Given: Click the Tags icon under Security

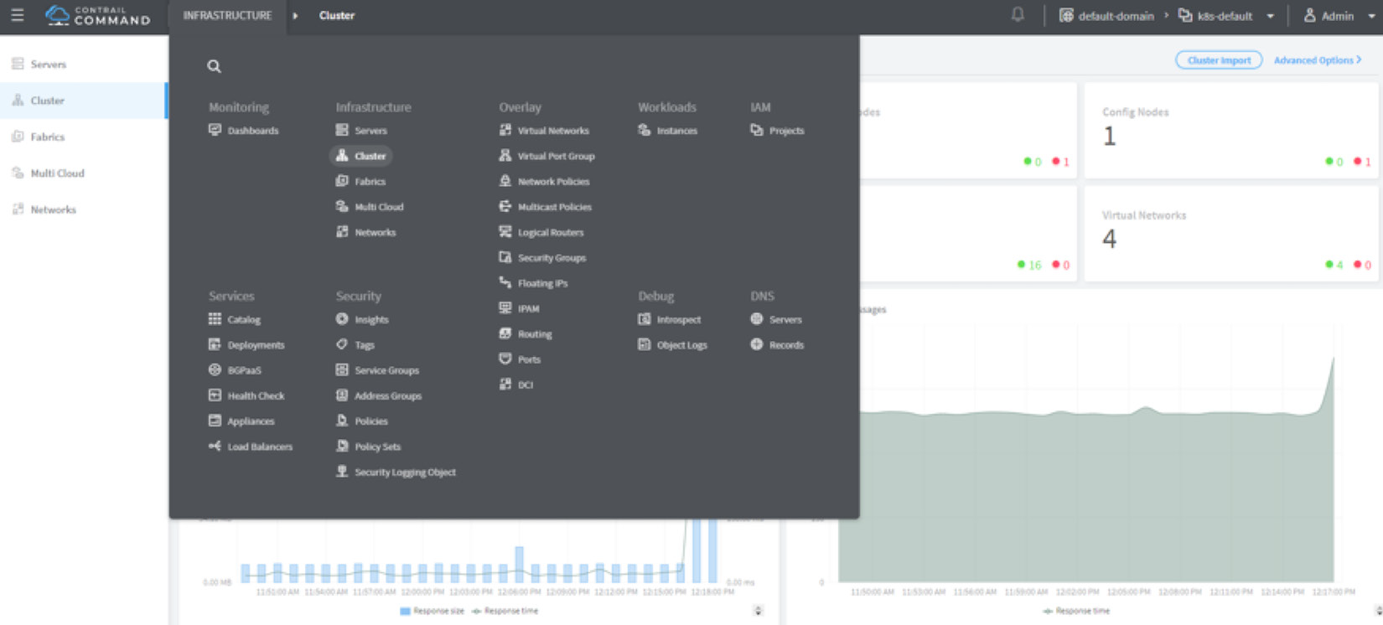Looking at the screenshot, I should coord(342,344).
